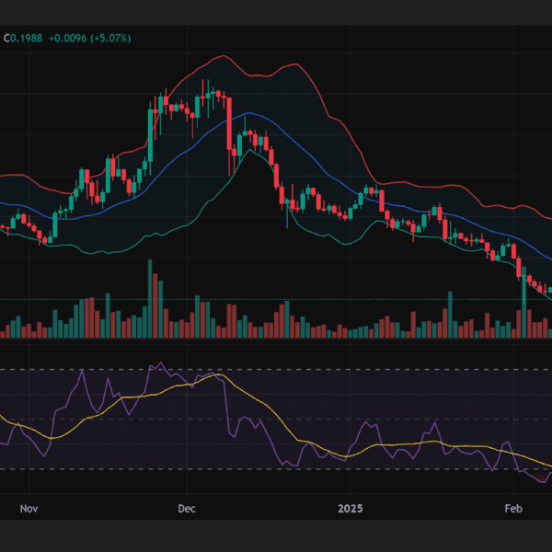Click the lower dashed RSI oversold line
The width and height of the screenshot is (552, 552).
pyautogui.click(x=276, y=469)
